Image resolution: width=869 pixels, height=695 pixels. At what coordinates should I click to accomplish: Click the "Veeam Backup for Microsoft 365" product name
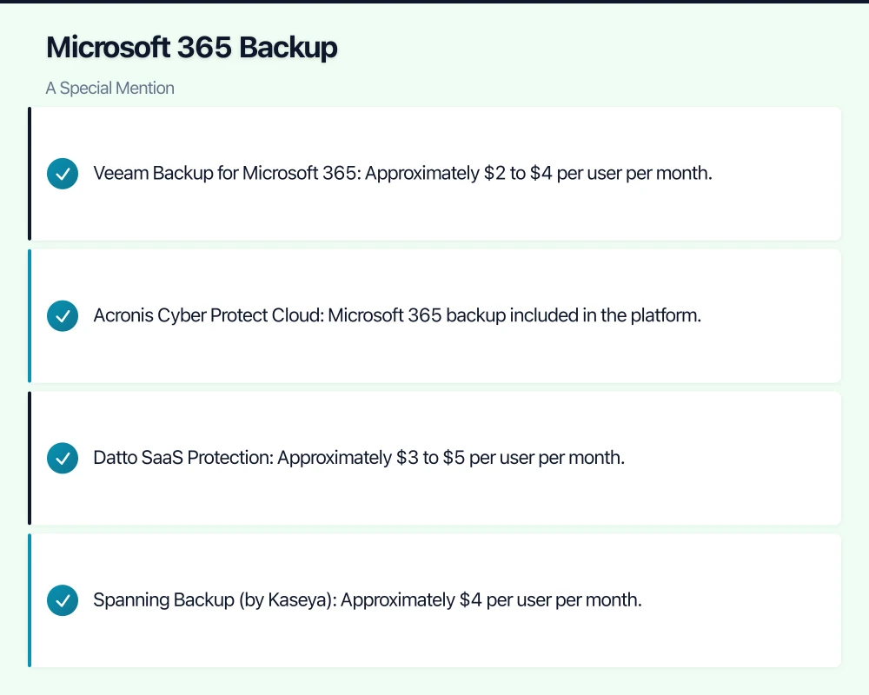225,174
